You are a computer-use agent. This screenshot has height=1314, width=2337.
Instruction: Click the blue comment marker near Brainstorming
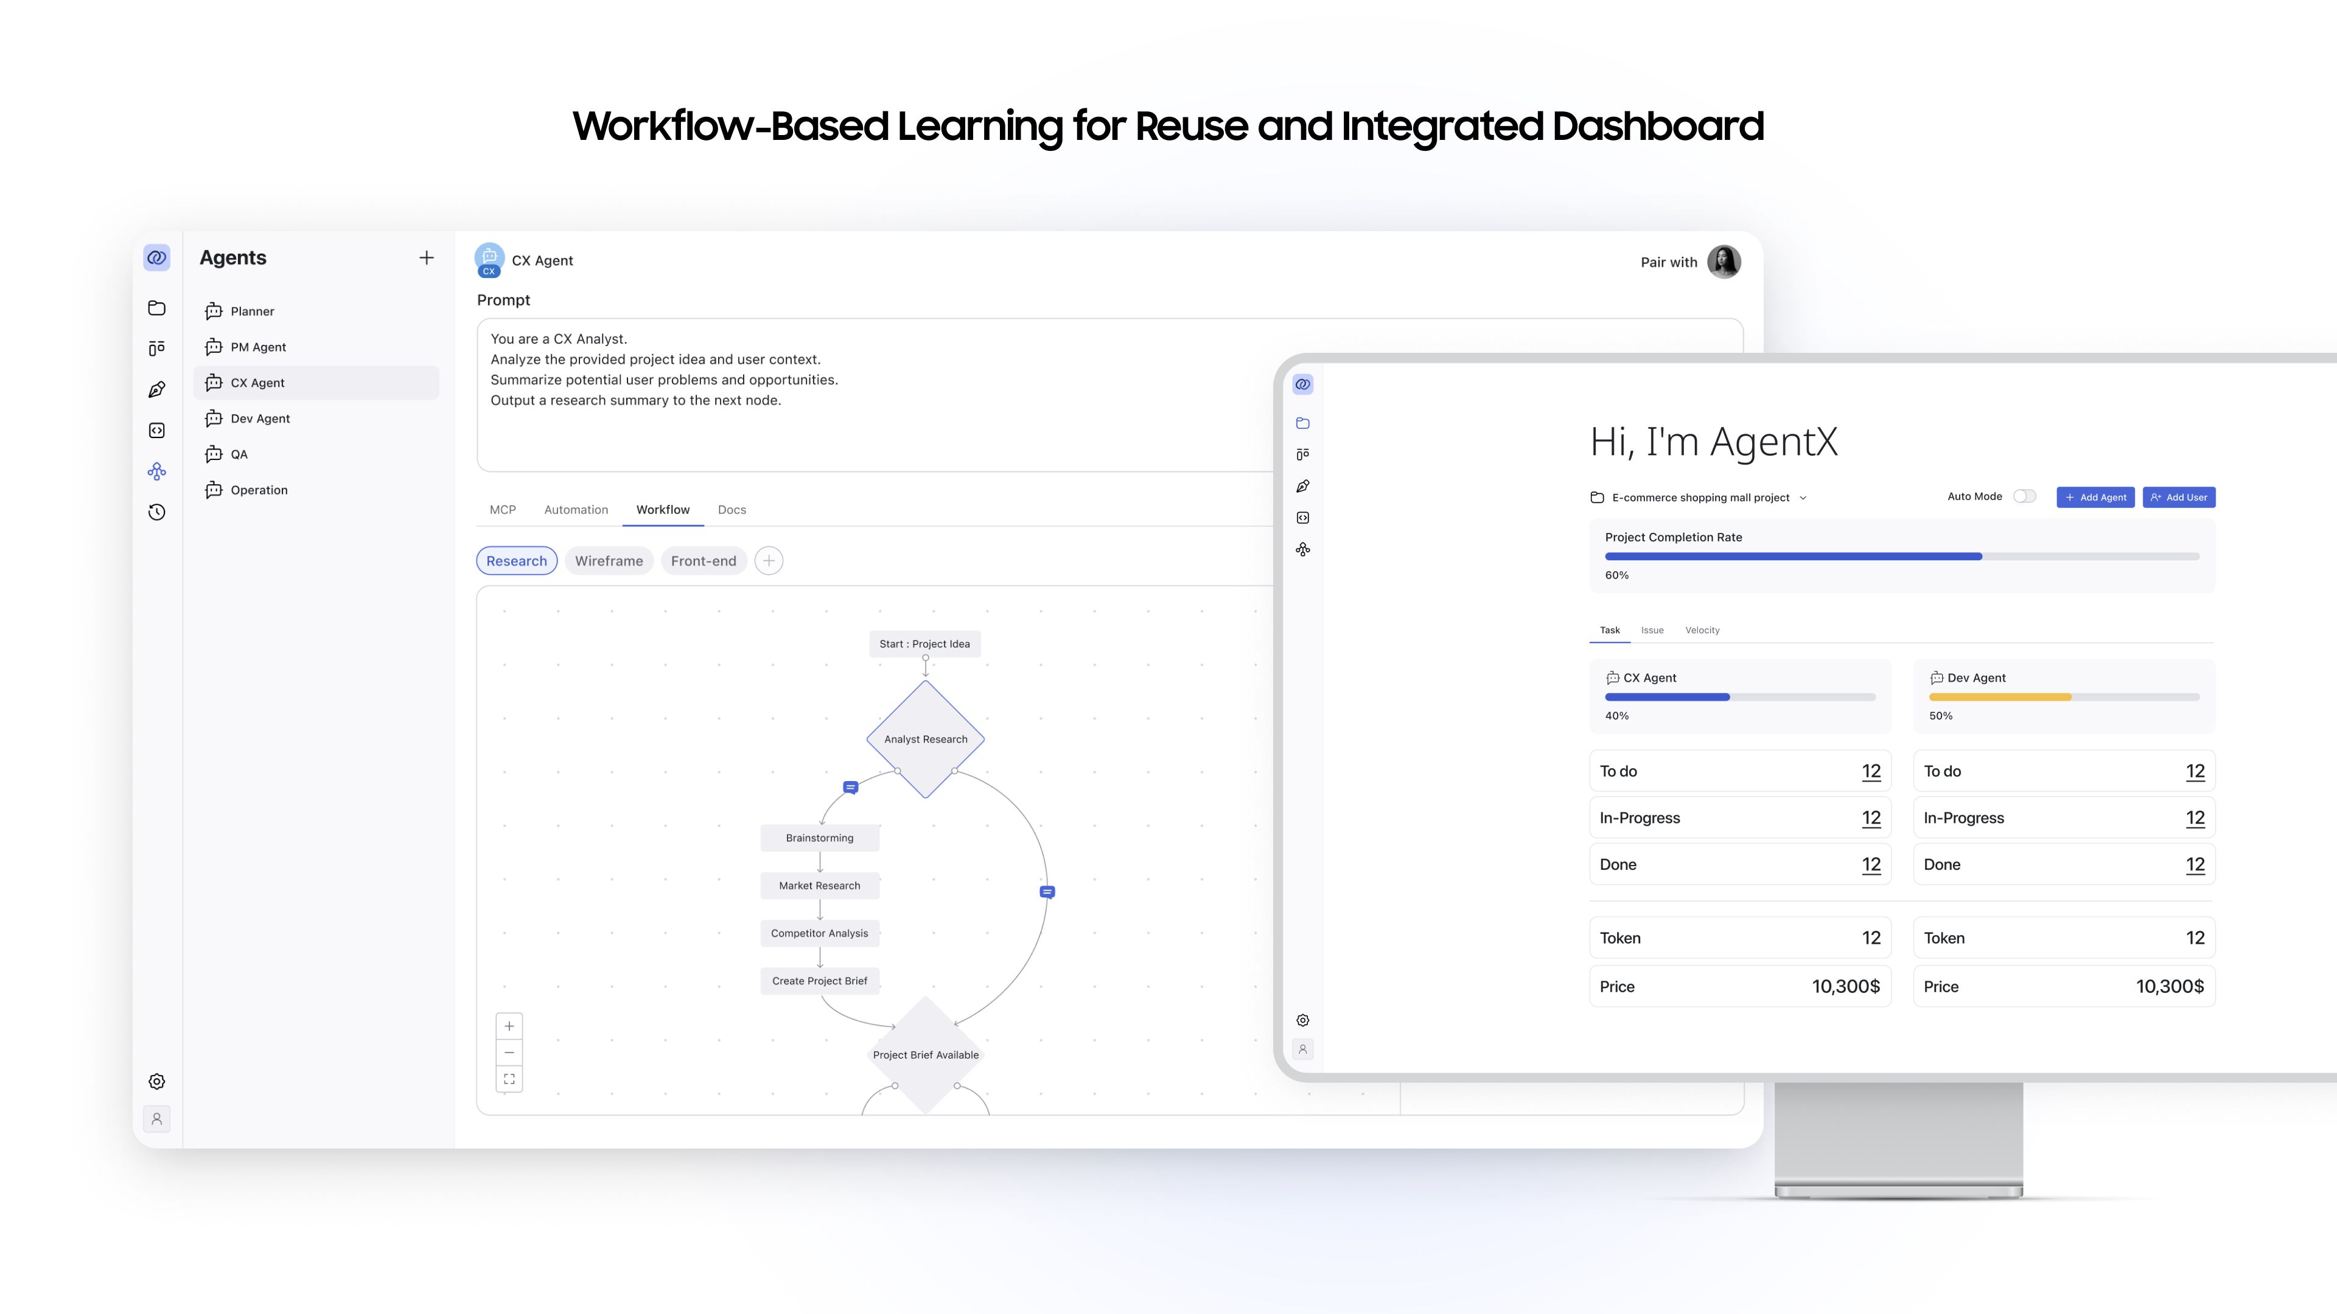tap(850, 787)
